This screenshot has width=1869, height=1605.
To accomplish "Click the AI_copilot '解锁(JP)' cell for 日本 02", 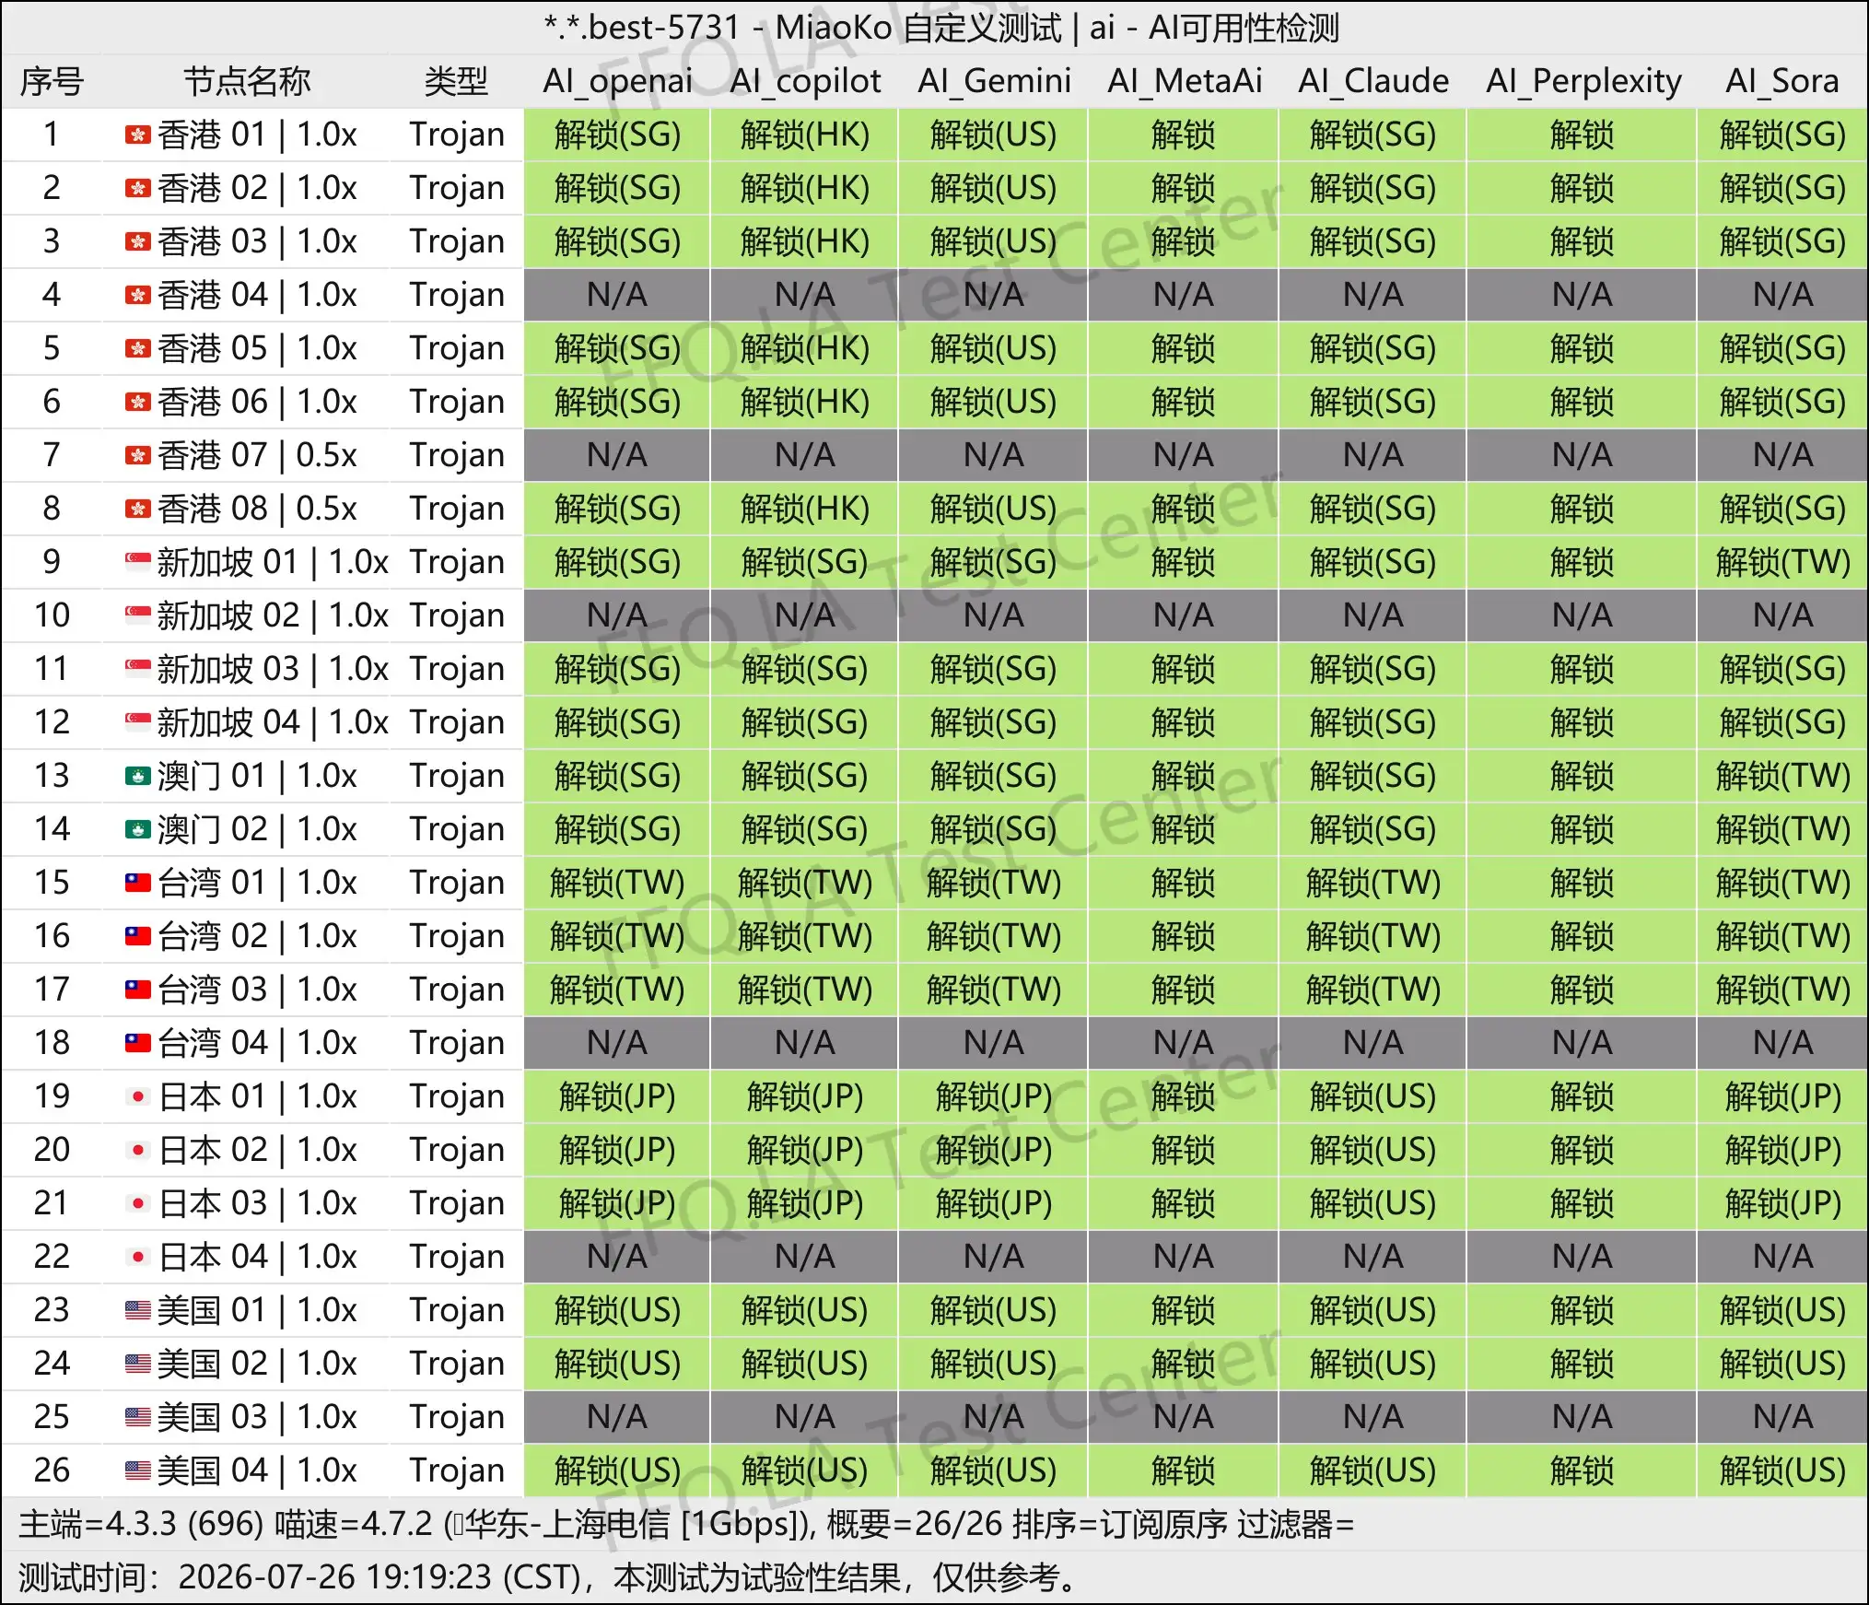I will [805, 1151].
